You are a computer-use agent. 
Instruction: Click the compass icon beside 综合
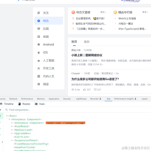[x=39, y=21]
